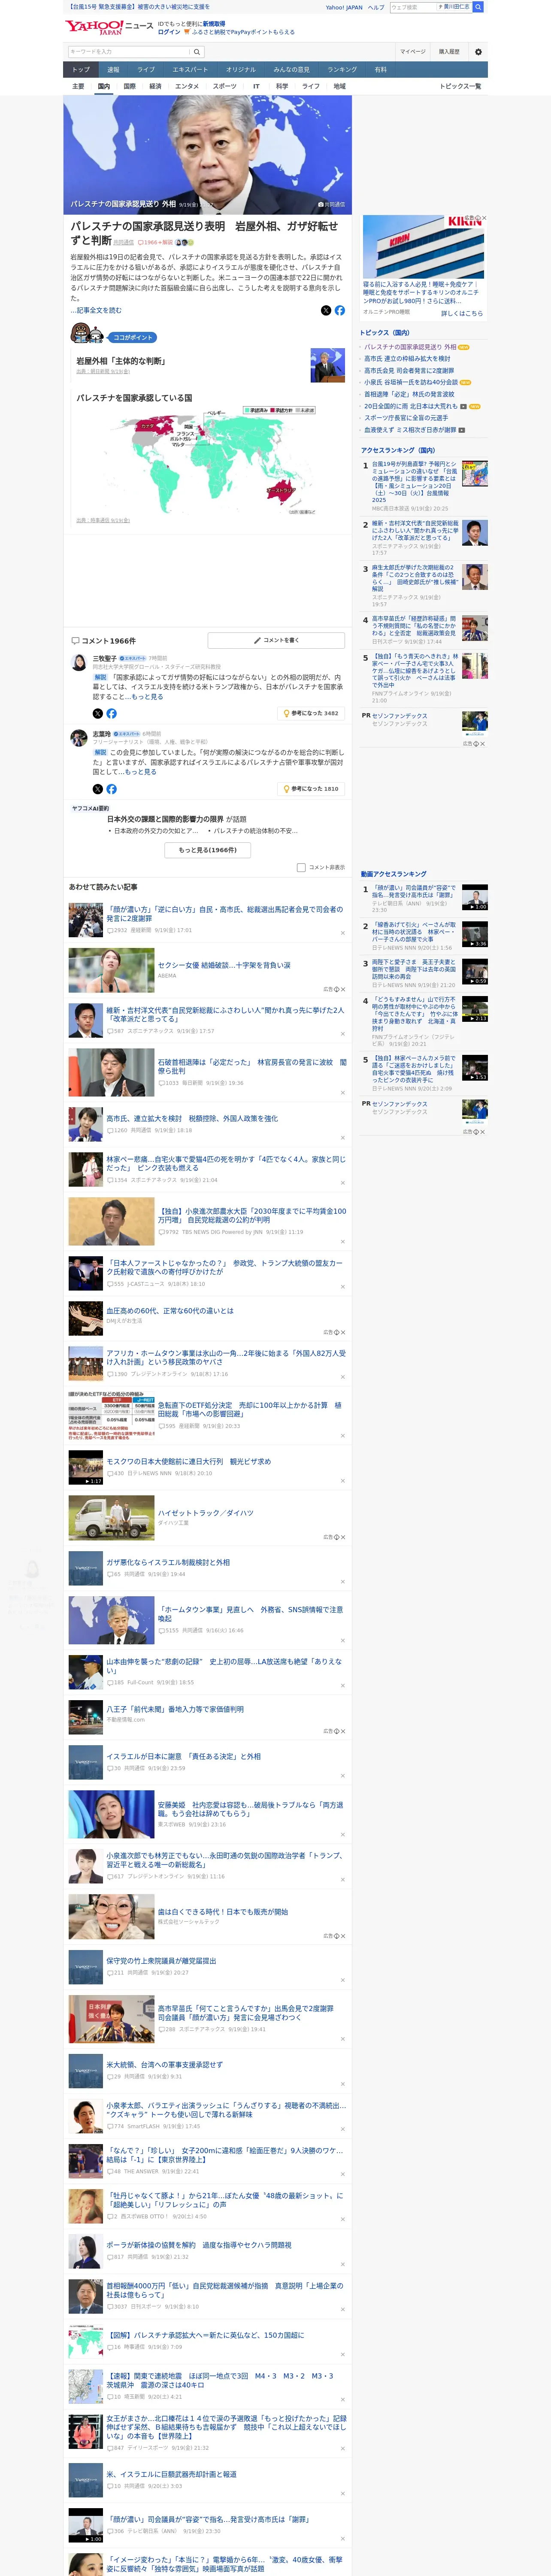Image resolution: width=551 pixels, height=2576 pixels.
Task: Open 岩屋外相「主体的な判断」point link
Action: [x=121, y=361]
